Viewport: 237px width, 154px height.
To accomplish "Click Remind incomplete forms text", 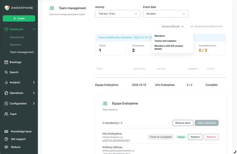I will [x=209, y=26].
